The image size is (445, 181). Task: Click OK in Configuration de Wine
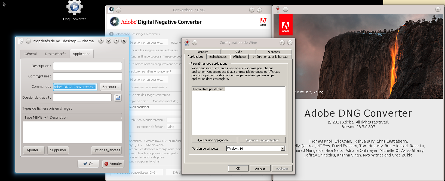click(238, 168)
